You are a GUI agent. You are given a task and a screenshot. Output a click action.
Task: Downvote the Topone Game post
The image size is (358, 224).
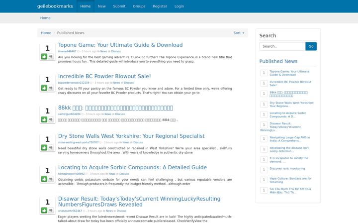[51, 56]
